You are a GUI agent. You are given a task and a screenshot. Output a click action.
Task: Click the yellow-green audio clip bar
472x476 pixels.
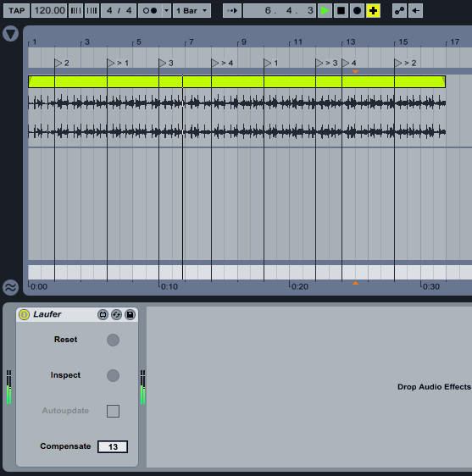click(237, 82)
